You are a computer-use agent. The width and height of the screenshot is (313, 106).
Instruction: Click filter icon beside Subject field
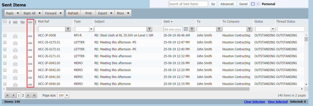click(x=150, y=29)
